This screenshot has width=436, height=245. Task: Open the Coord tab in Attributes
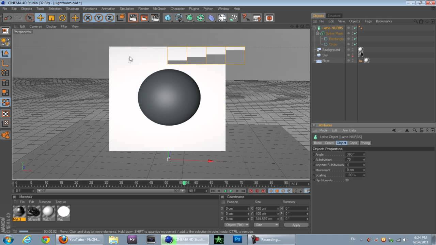pos(329,143)
